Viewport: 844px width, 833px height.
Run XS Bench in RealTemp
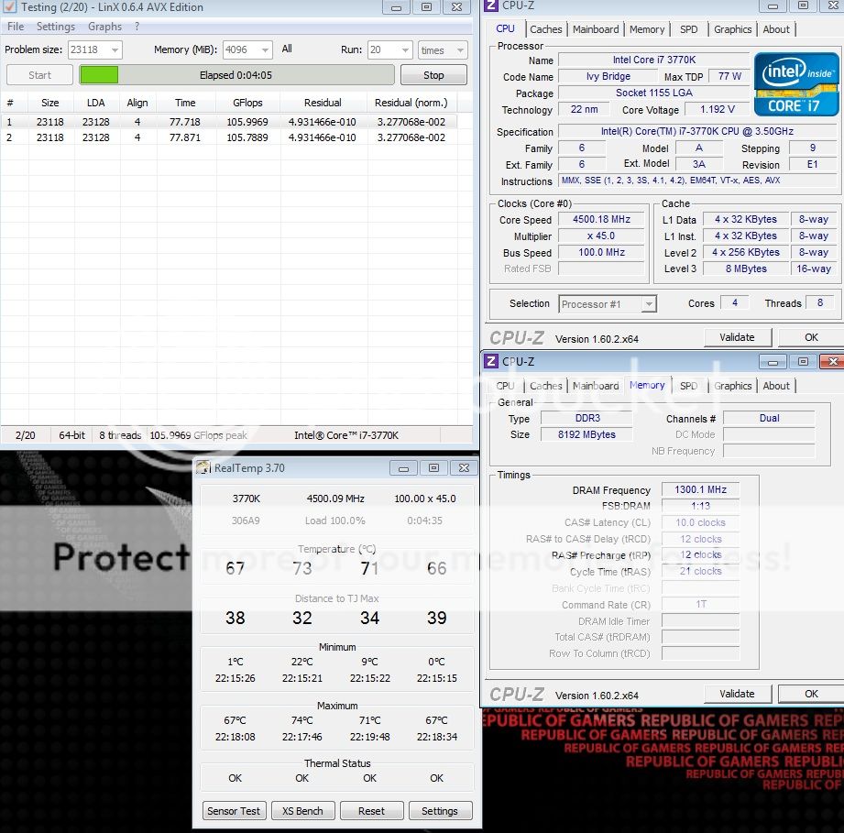click(x=302, y=811)
